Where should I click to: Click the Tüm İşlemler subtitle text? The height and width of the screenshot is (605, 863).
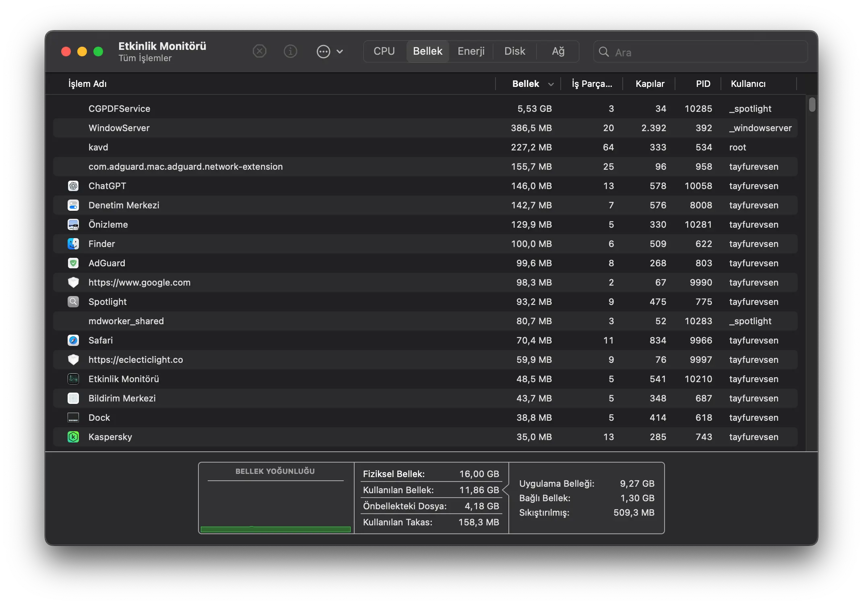click(145, 58)
